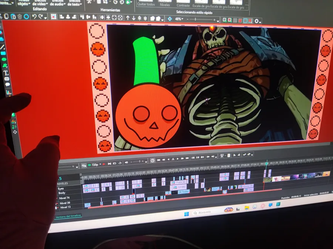Open the Windows Start button
333x249 pixels.
point(186,214)
